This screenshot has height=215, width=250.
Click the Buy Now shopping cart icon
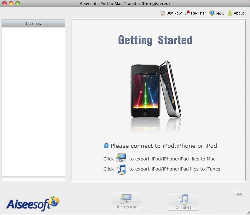[162, 13]
